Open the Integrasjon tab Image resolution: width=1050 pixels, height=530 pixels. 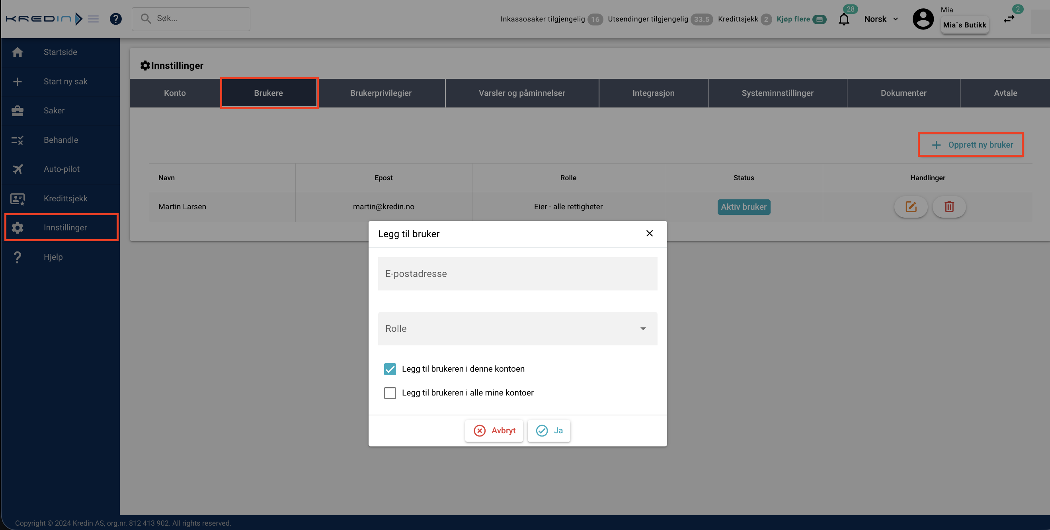(x=653, y=93)
